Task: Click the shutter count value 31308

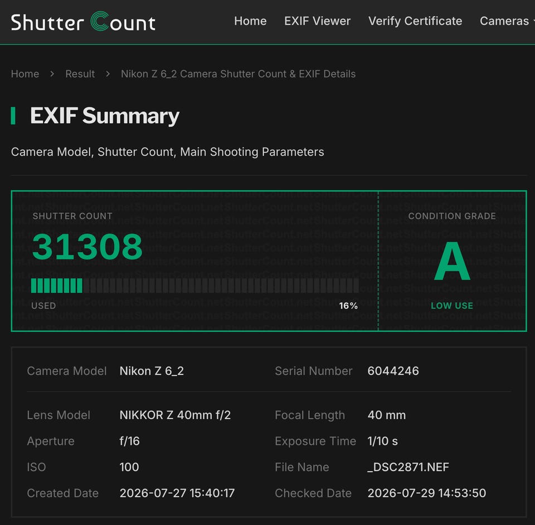Action: pyautogui.click(x=87, y=247)
